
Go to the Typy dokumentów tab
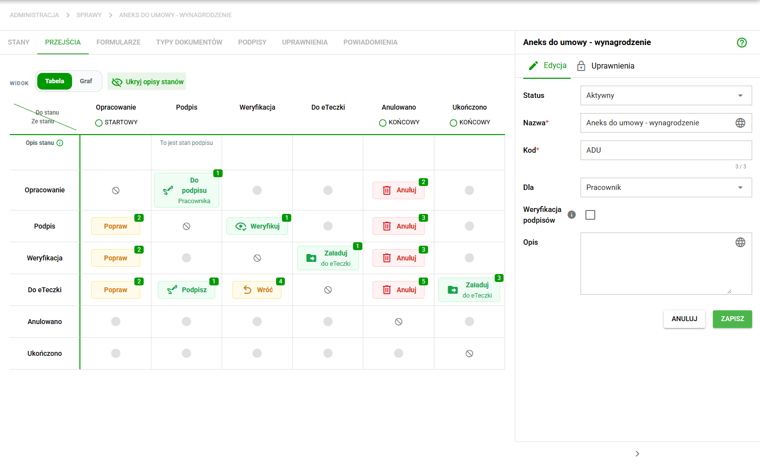click(x=189, y=42)
